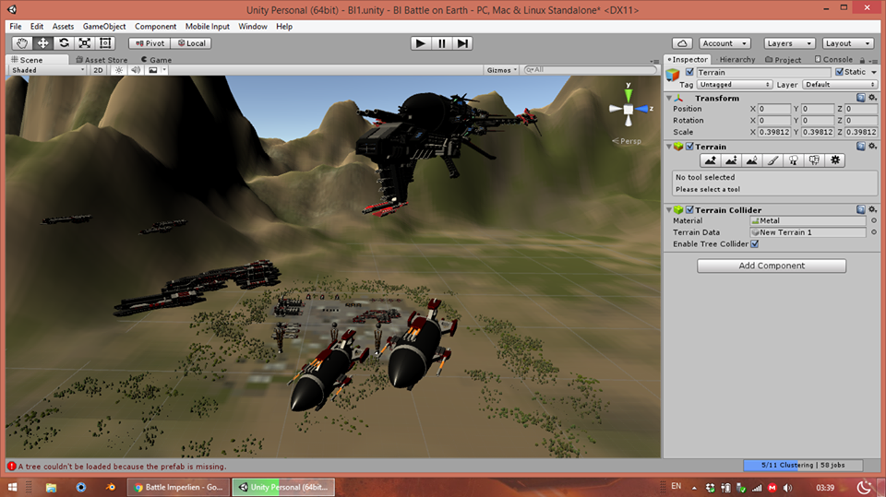Open the File menu
886x497 pixels.
click(16, 26)
